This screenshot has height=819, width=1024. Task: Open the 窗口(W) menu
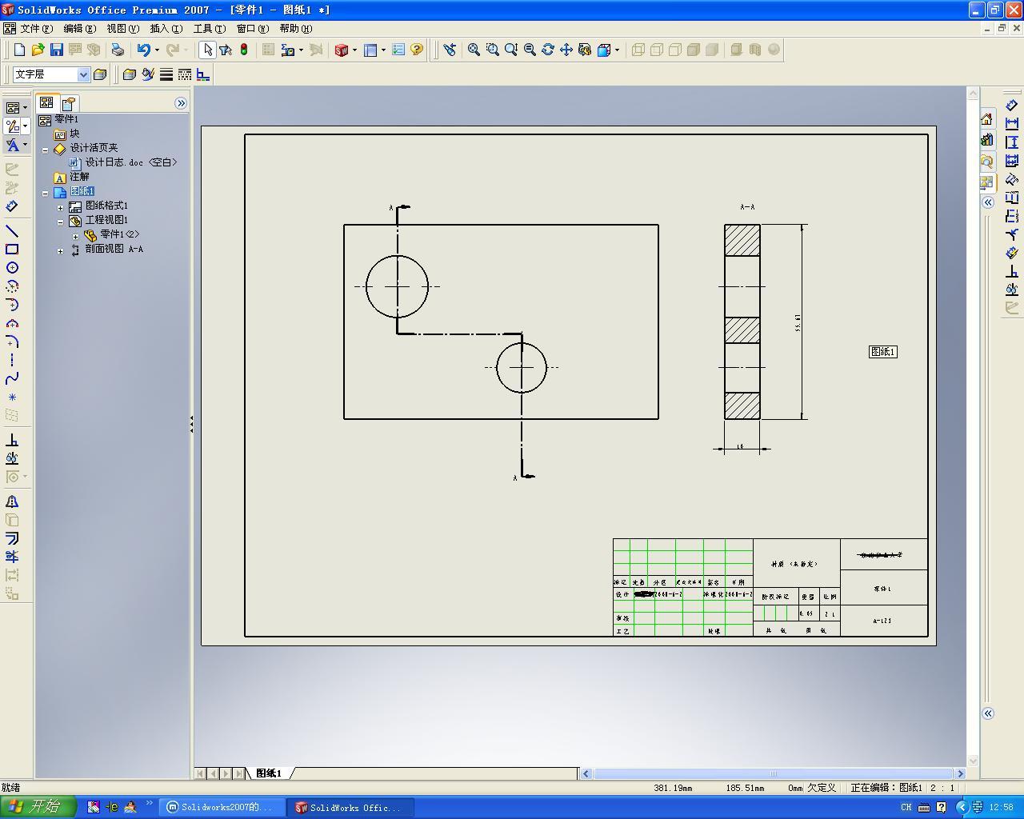253,28
